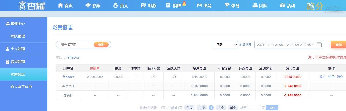
Task: Click the home icon beside 首页
Action: [60, 5]
